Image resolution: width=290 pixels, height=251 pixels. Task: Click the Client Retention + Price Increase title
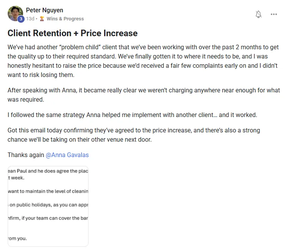pos(72,33)
